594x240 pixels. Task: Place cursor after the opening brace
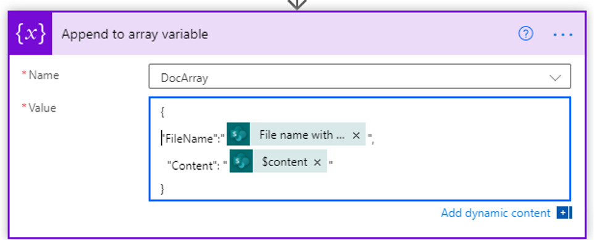pyautogui.click(x=165, y=112)
